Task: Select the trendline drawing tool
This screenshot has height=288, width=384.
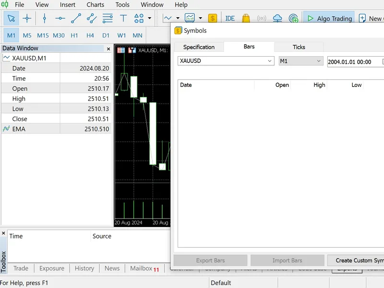Action: (76, 18)
